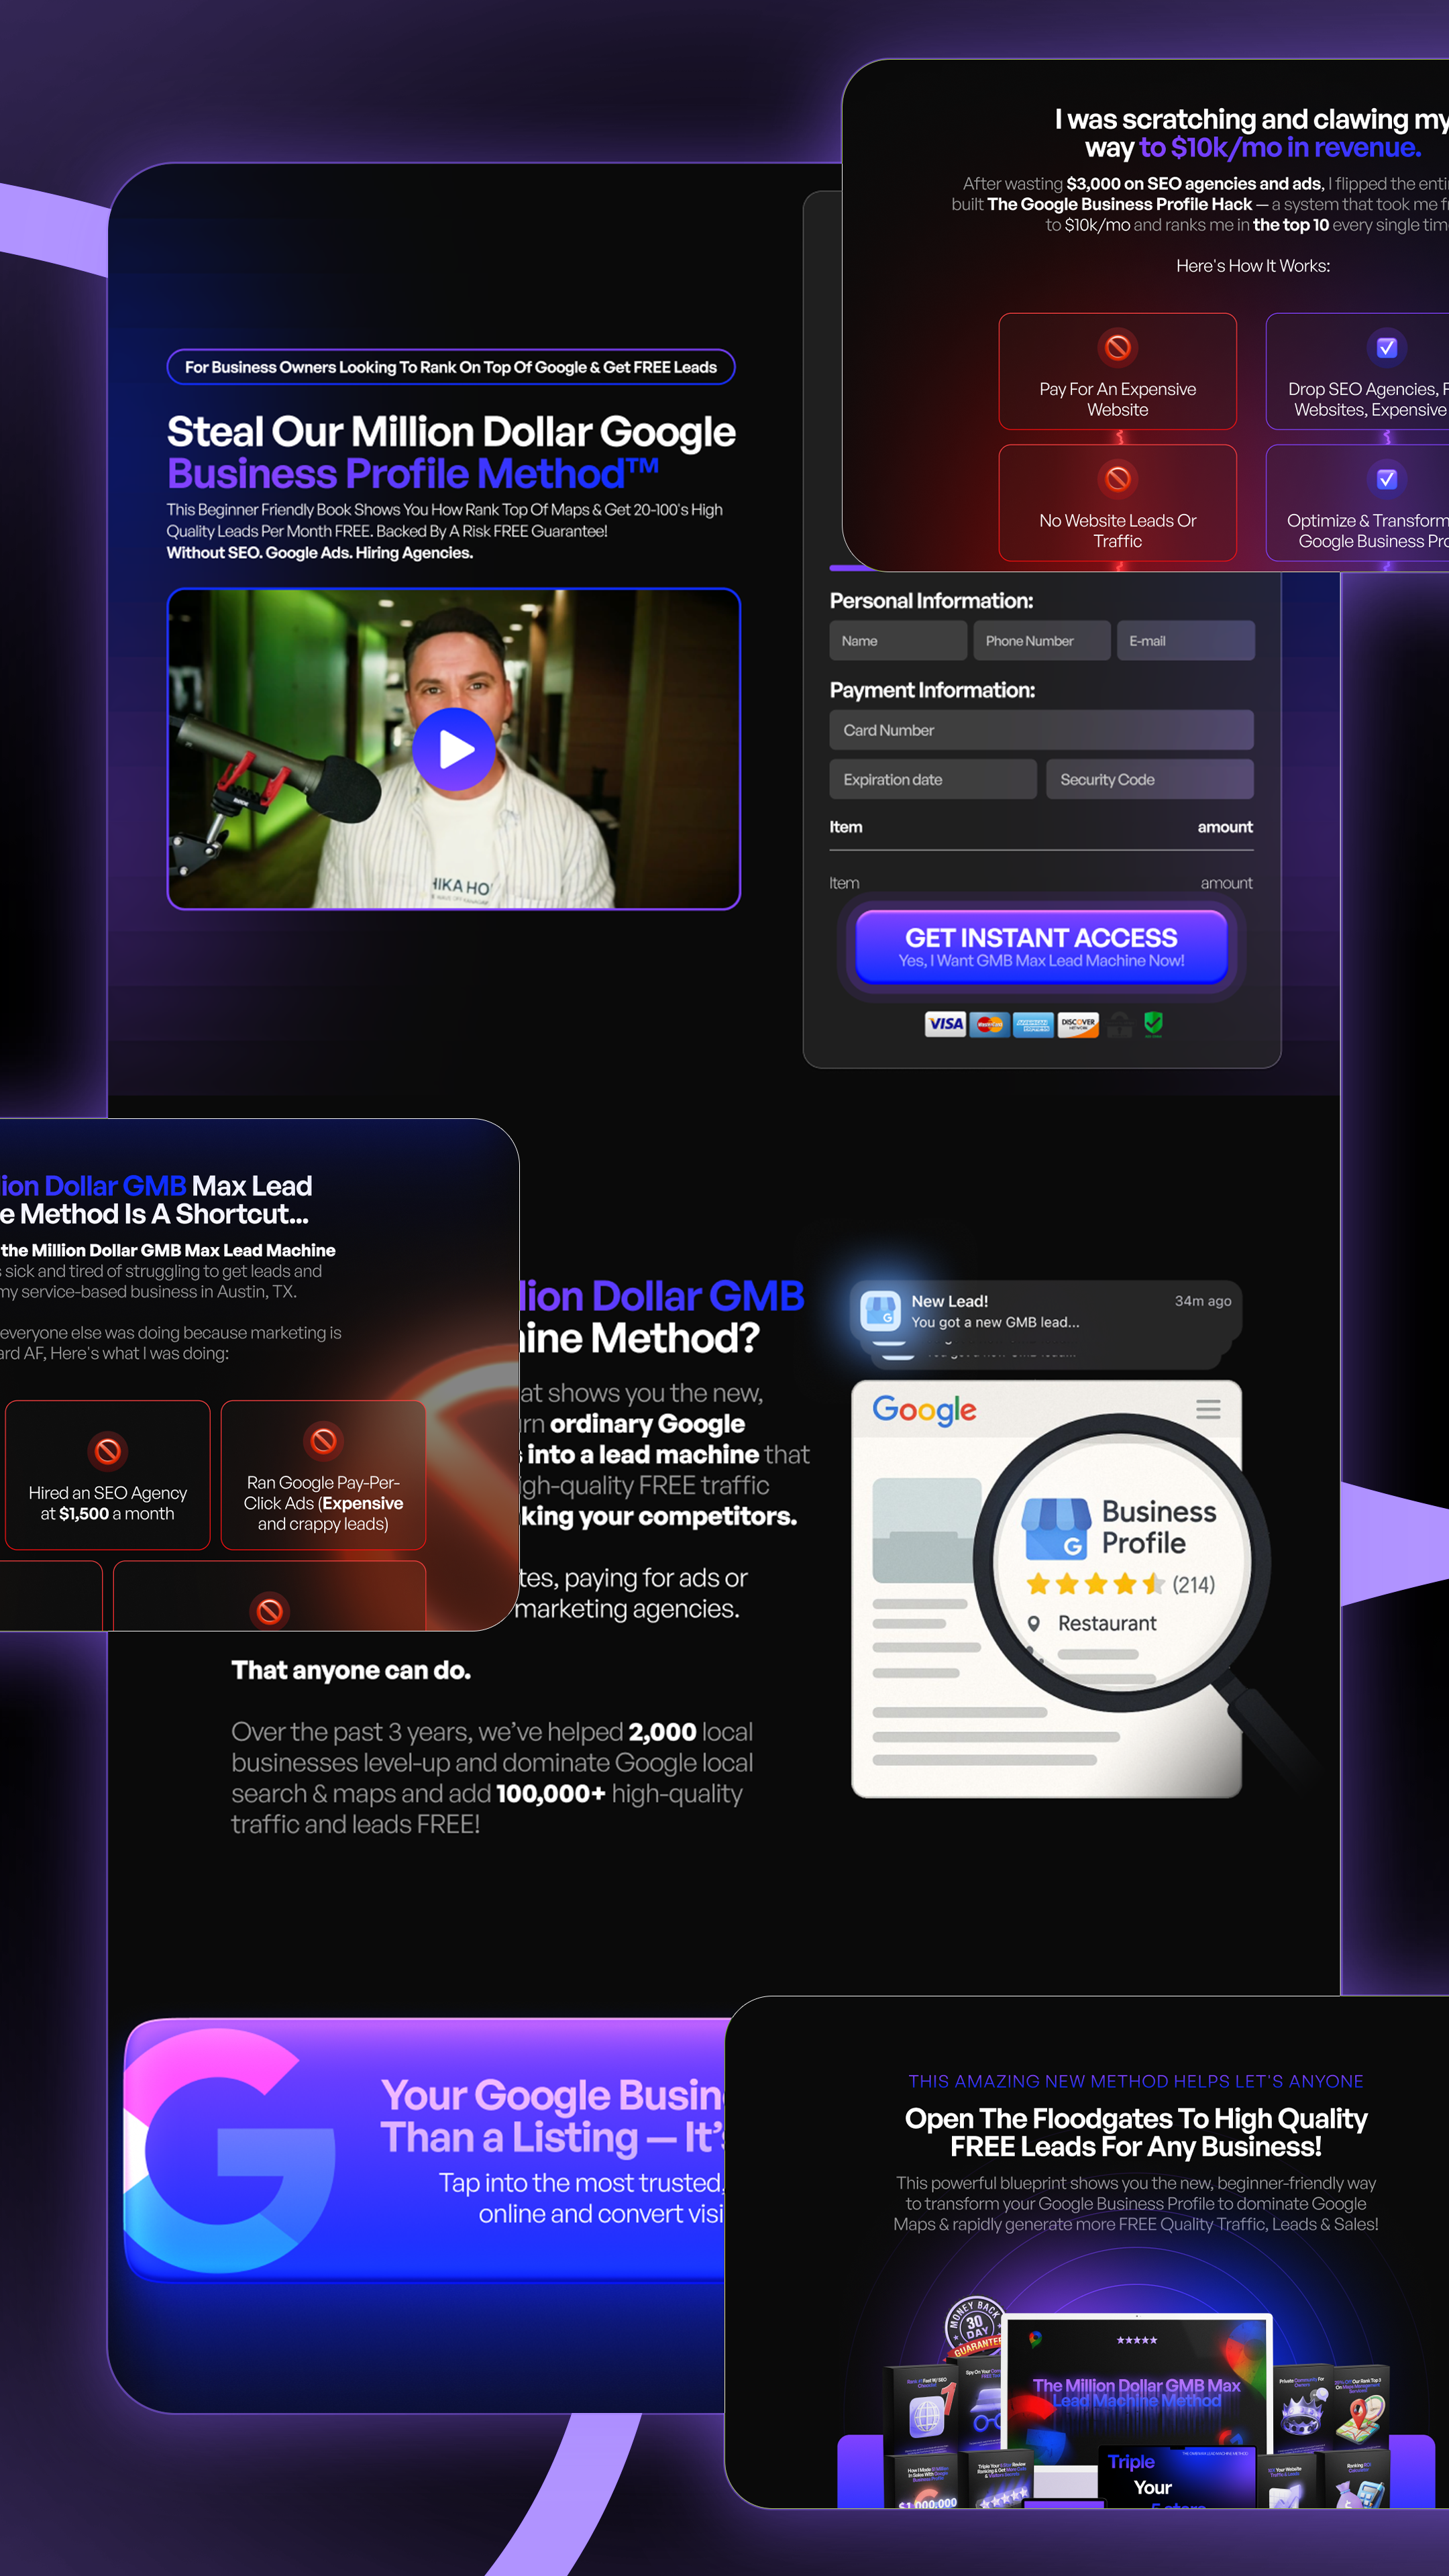Click the Security Code field

(x=1149, y=779)
